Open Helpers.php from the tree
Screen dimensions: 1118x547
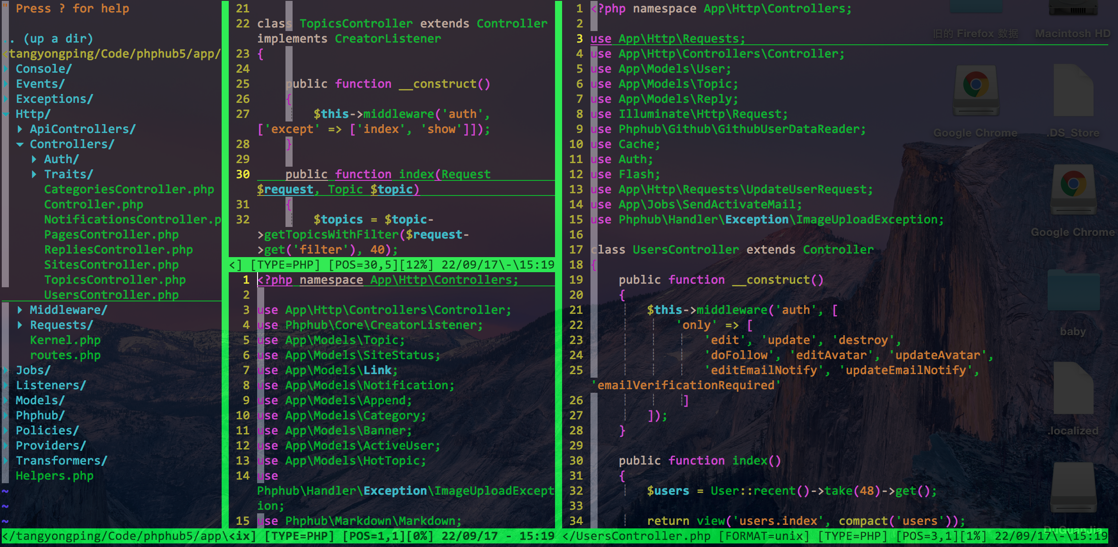click(55, 476)
